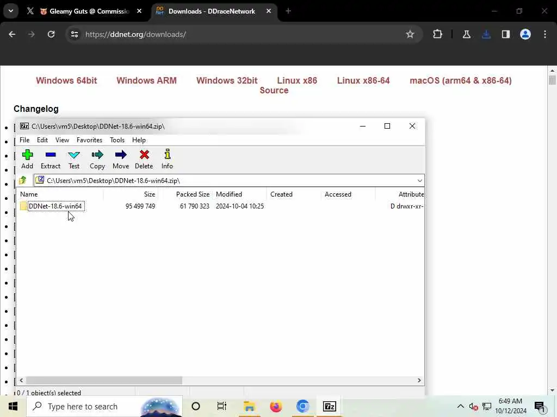This screenshot has height=417, width=557.
Task: Open Cortana circle icon on taskbar
Action: (x=196, y=406)
